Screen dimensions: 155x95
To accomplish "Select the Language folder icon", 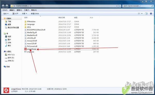I will click(25, 24).
